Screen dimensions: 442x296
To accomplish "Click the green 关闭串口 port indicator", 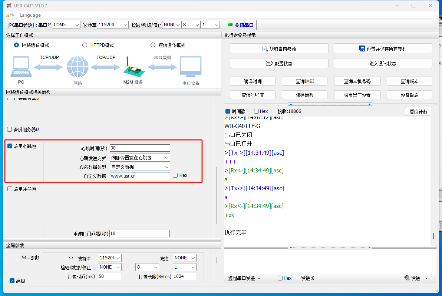I will coord(230,25).
